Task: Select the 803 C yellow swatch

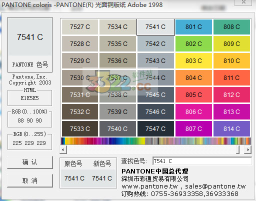Action: (x=193, y=61)
